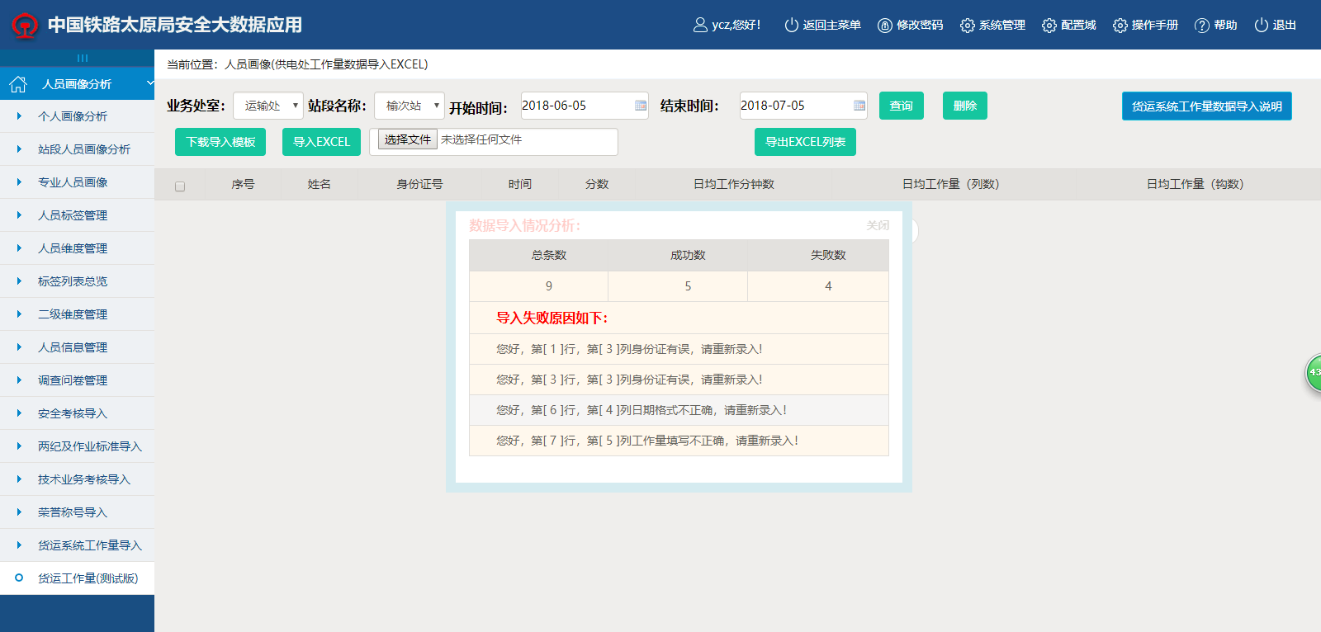This screenshot has width=1321, height=632.
Task: Close the import analysis dialog via 关闭
Action: tap(878, 225)
